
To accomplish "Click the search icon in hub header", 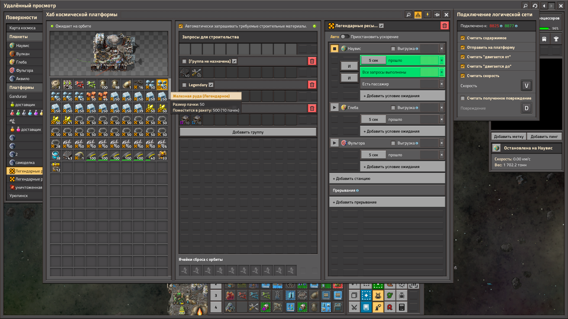I will [x=409, y=15].
